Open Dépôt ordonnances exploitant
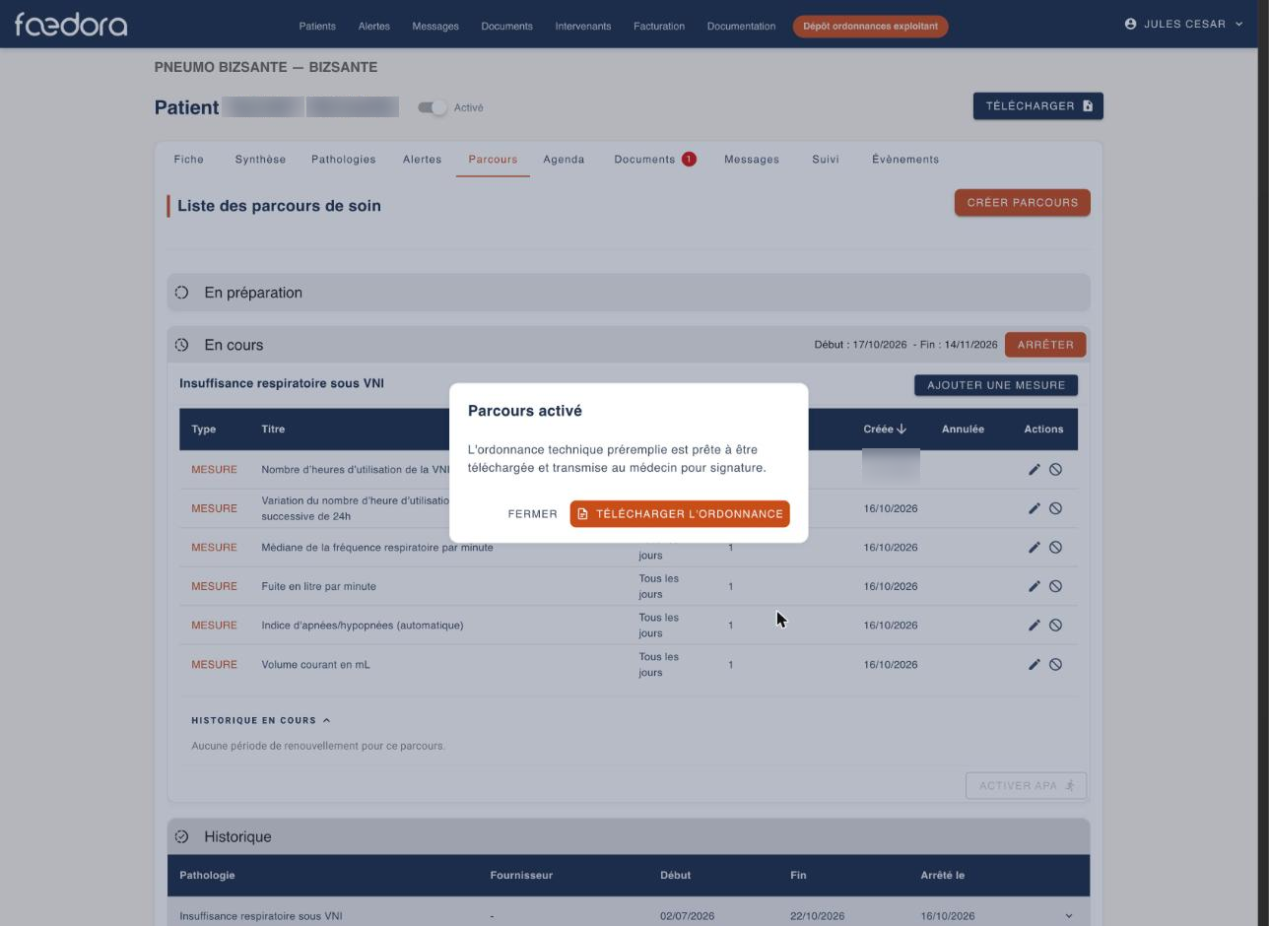This screenshot has height=926, width=1269. [870, 27]
